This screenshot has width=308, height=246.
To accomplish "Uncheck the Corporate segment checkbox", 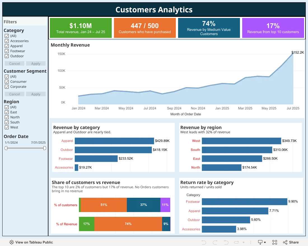I will pos(7,87).
